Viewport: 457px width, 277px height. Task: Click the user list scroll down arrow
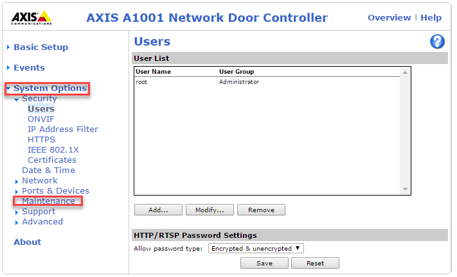[x=405, y=189]
